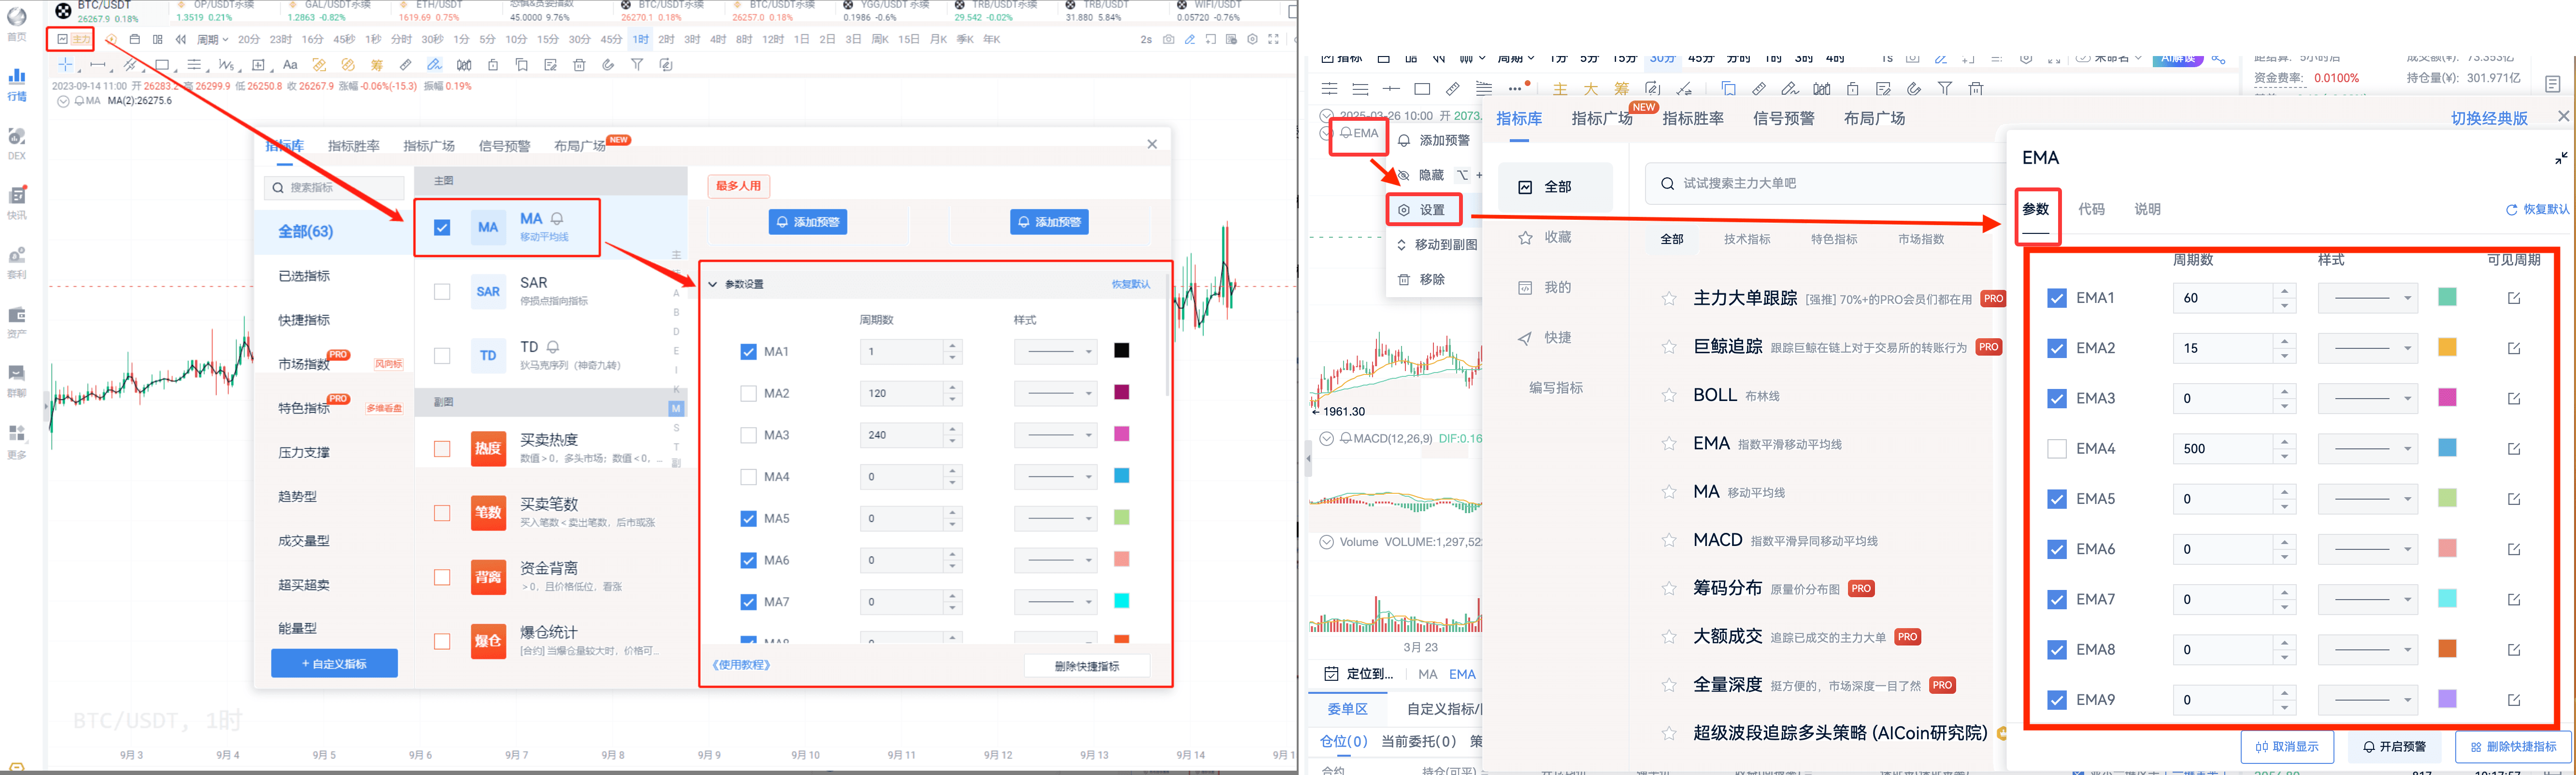Viewport: 2576px width, 775px height.
Task: Enter fullscreen mode in left chart
Action: tap(1273, 40)
